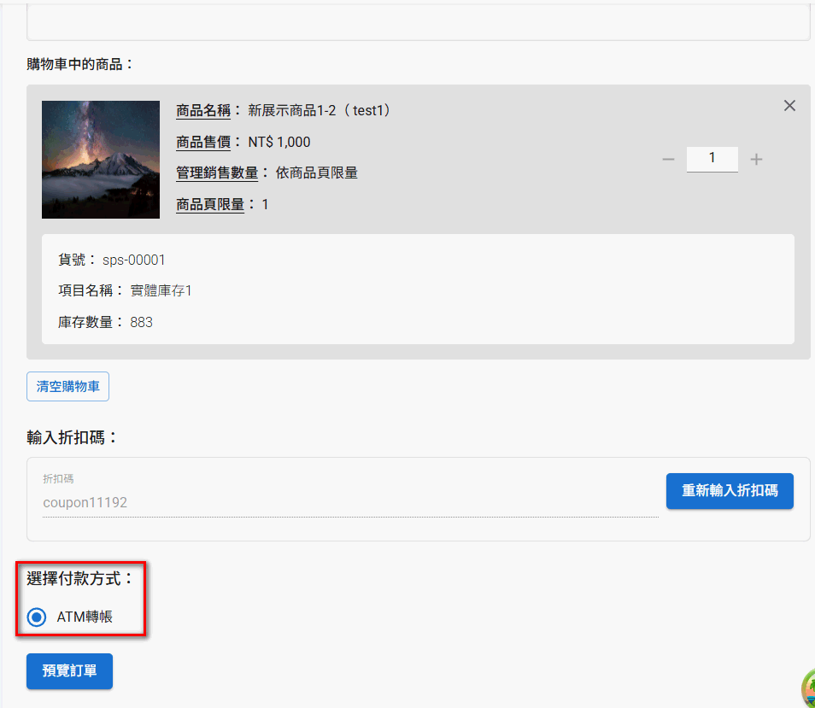Click the 管理銷售數量 underlined label
This screenshot has width=815, height=708.
point(217,173)
